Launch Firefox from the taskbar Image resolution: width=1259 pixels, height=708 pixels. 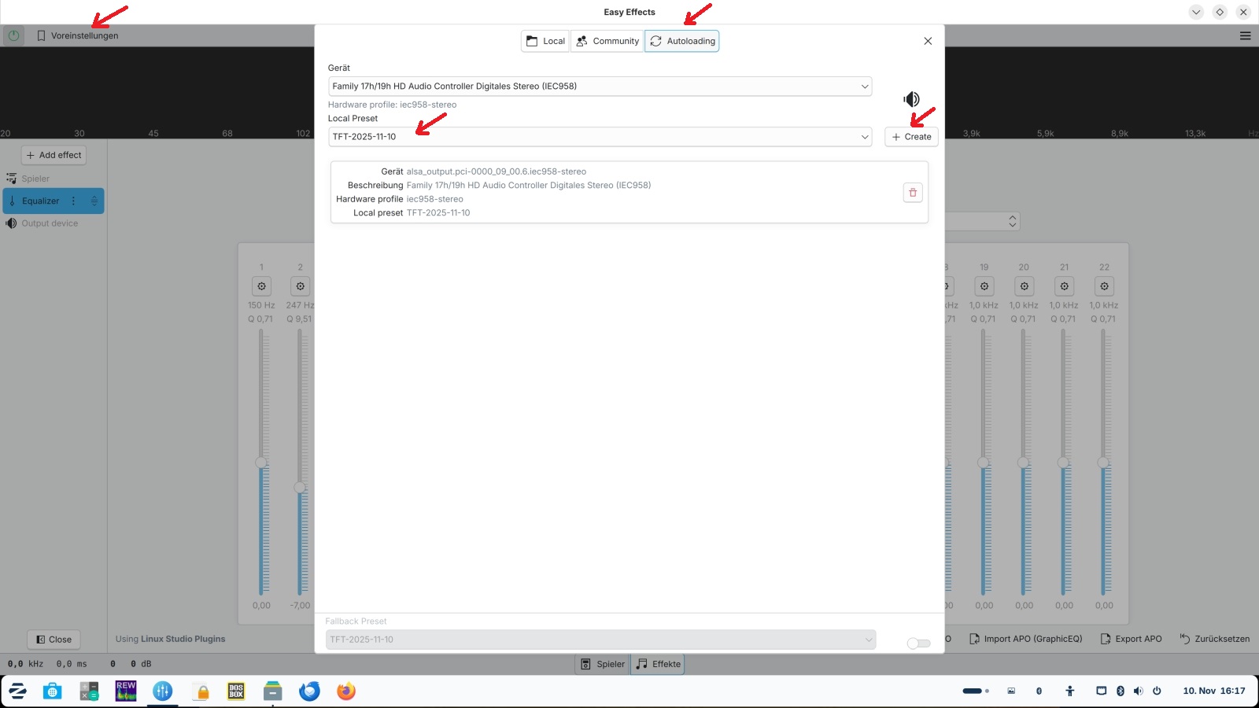point(346,691)
